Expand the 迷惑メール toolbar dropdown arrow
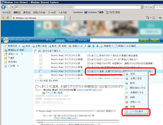The height and width of the screenshot is (125, 163). [85, 46]
